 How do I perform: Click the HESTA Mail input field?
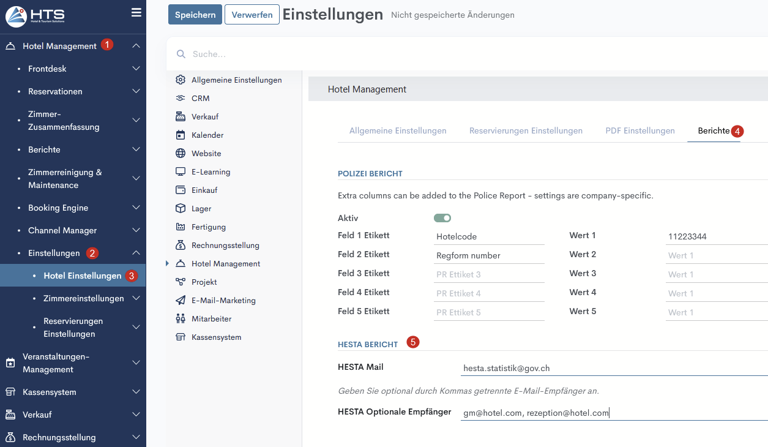[x=612, y=368]
